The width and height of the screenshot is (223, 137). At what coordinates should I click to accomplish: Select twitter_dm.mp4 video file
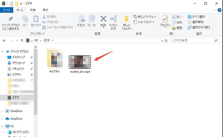point(80,64)
